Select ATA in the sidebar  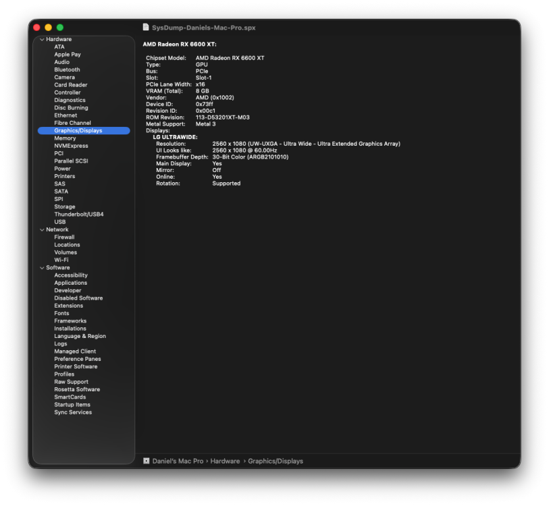[x=59, y=47]
